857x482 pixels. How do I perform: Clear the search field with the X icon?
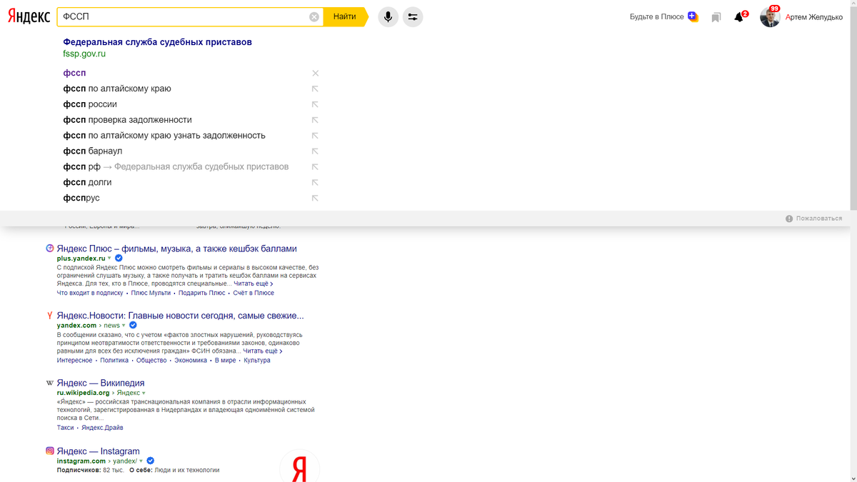click(x=314, y=16)
